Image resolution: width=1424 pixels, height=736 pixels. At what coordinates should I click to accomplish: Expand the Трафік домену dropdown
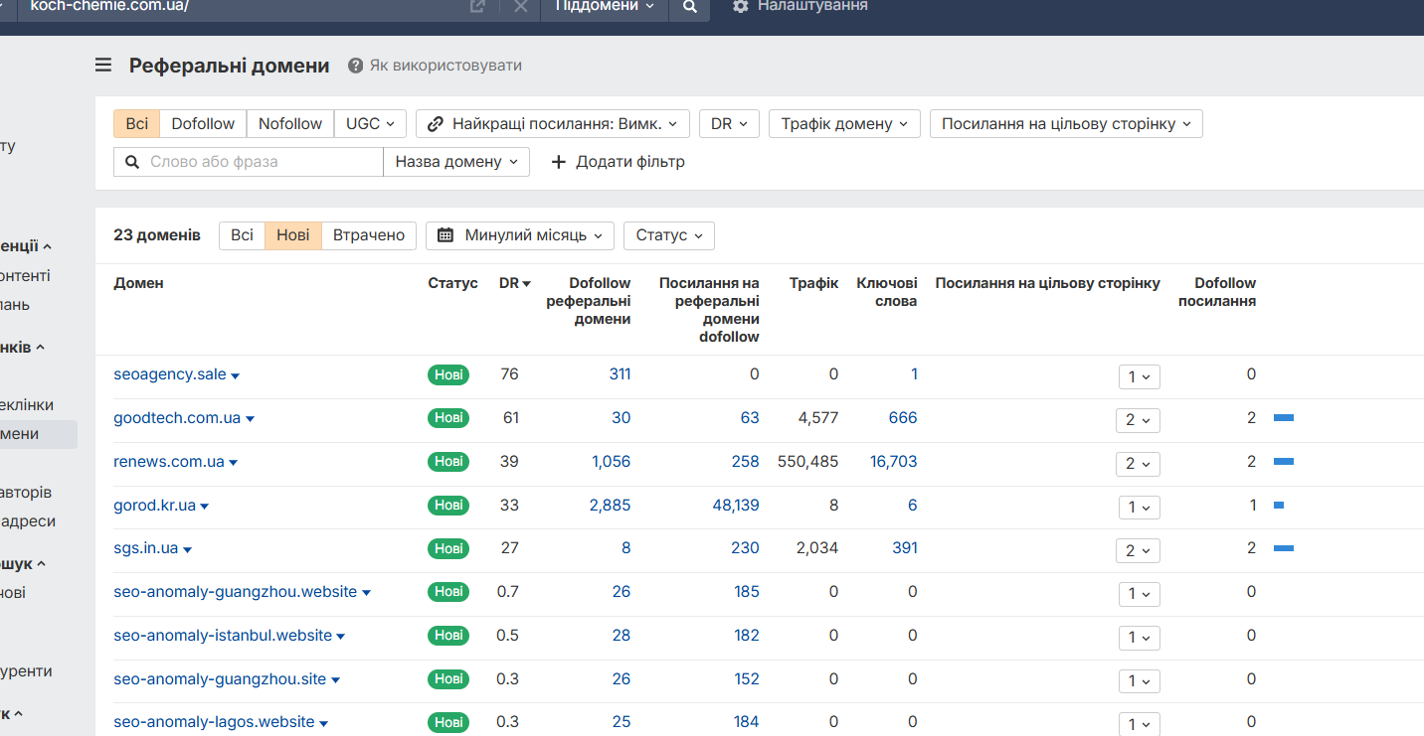coord(844,124)
